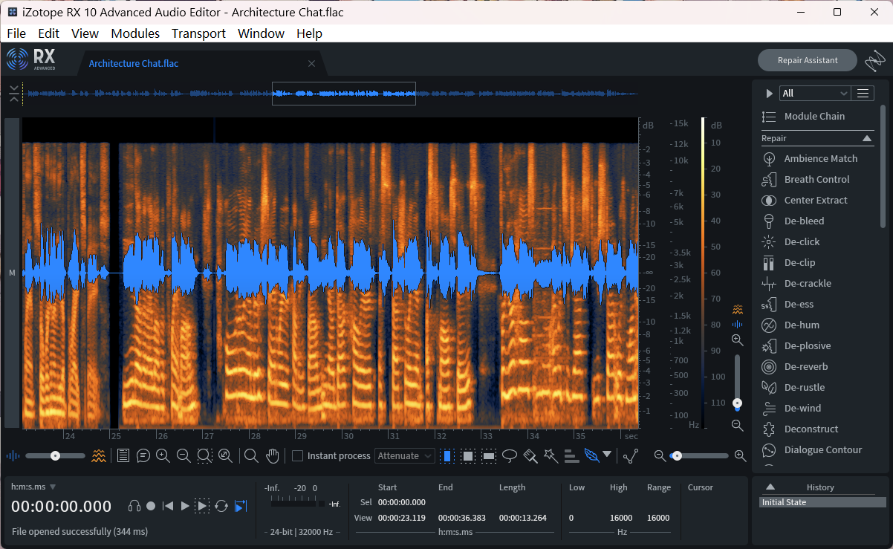Launch the Center Extract module
This screenshot has height=549, width=893.
click(805, 200)
